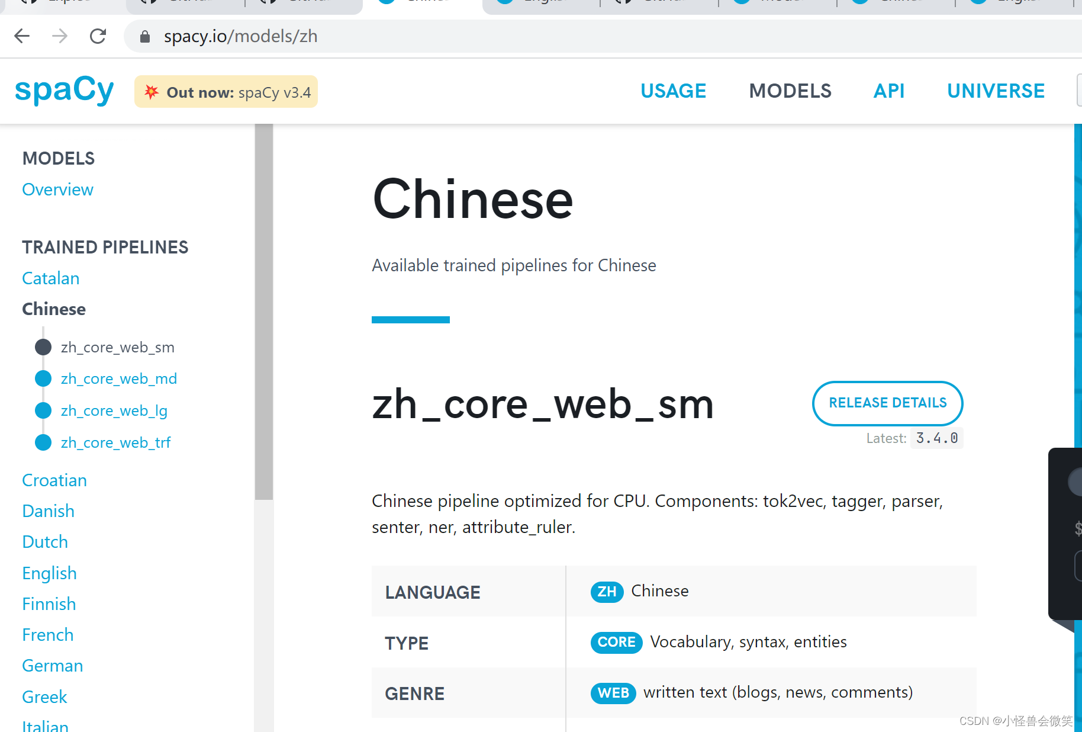The width and height of the screenshot is (1082, 732).
Task: Click the blue bullet beside zh_core_web_lg
Action: [x=43, y=410]
